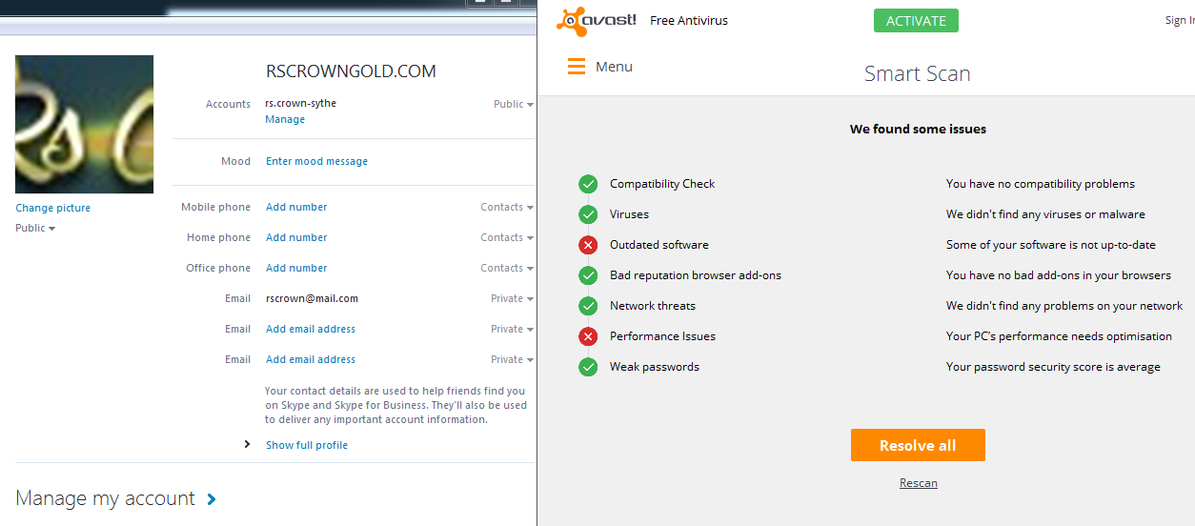Image resolution: width=1195 pixels, height=526 pixels.
Task: Open Private dropdown for rscrown@mail.com
Action: 512,298
